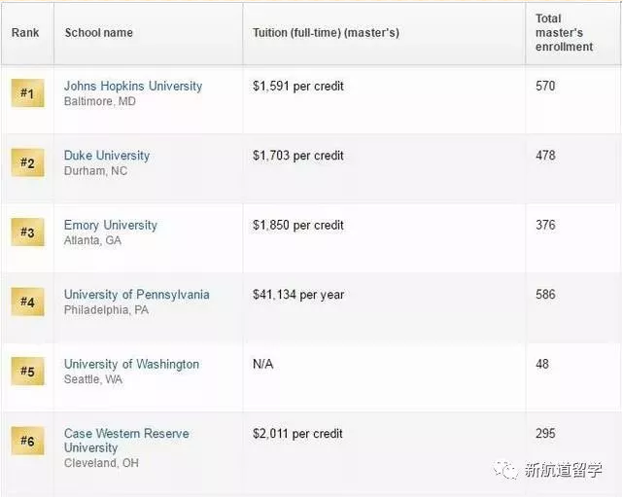Open University of Pennsylvania link

136,295
